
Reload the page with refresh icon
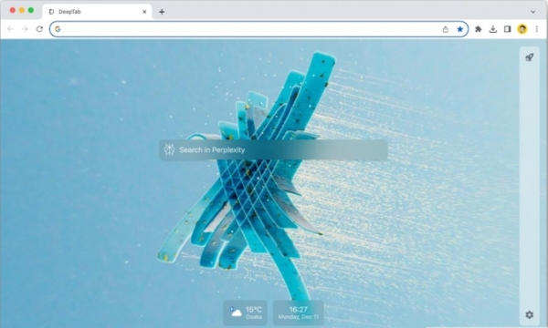[39, 29]
